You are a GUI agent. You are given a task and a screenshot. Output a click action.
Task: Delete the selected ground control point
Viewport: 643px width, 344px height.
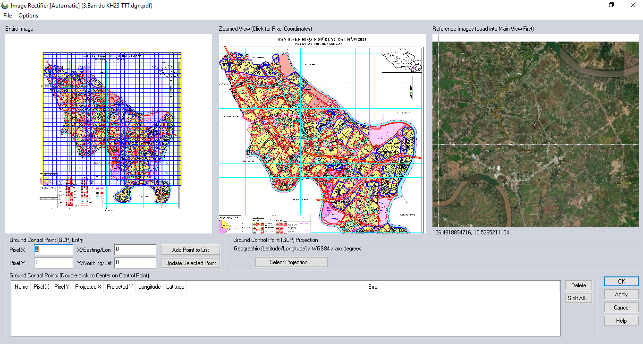point(578,285)
